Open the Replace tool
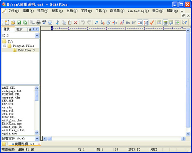The height and width of the screenshot is (153, 192). coord(103,23)
